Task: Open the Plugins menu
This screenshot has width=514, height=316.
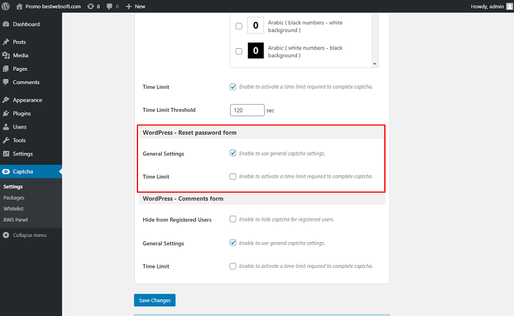Action: pyautogui.click(x=31, y=114)
